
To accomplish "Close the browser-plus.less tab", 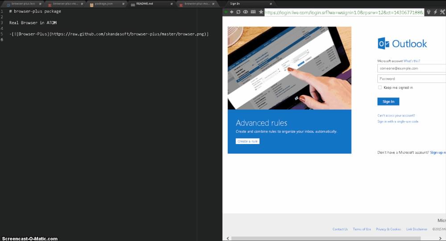I will [x=40, y=4].
